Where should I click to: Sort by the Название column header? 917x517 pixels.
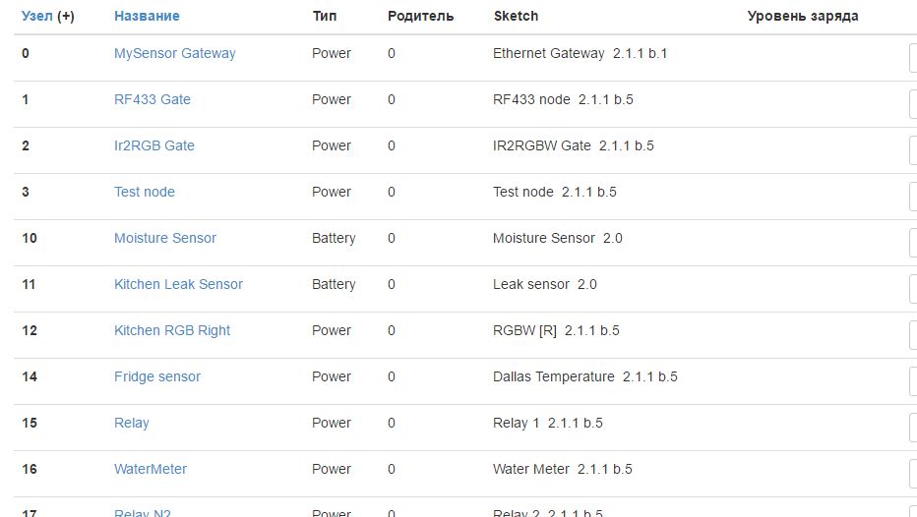coord(147,16)
